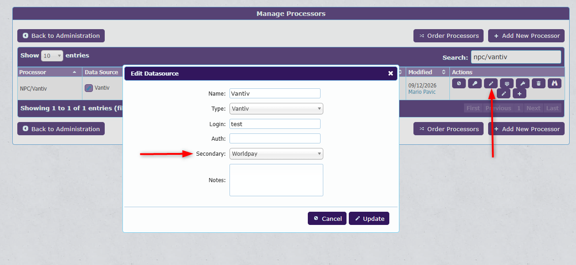Screen dimensions: 576x265
Task: Click the Cancel button
Action: [327, 219]
